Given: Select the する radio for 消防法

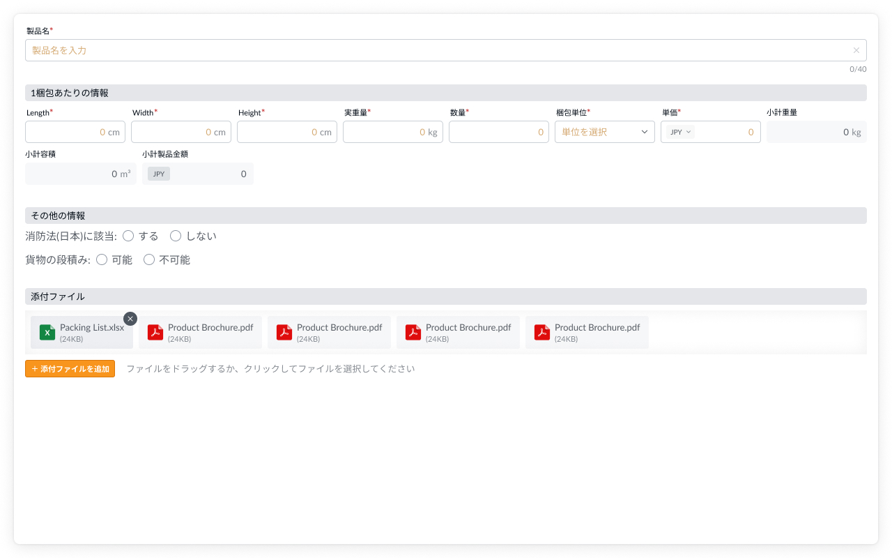Looking at the screenshot, I should tap(128, 236).
